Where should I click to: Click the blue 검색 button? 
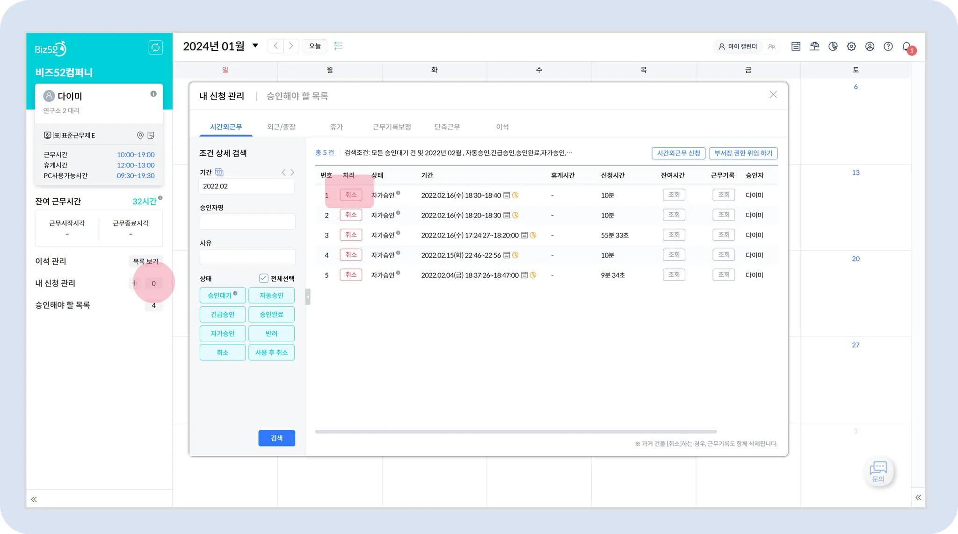[x=276, y=438]
